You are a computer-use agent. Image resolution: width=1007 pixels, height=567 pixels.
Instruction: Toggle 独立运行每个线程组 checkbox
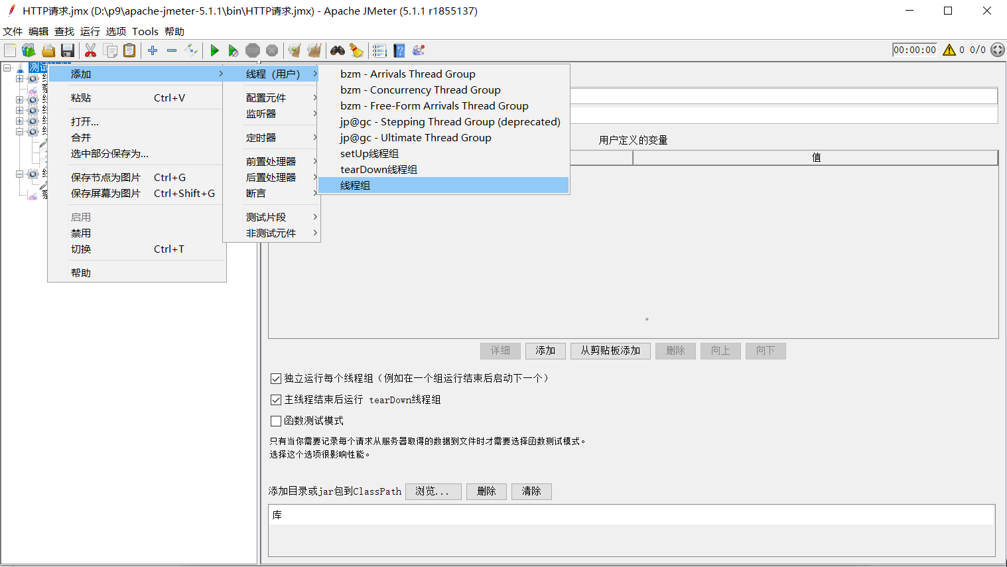click(x=276, y=379)
